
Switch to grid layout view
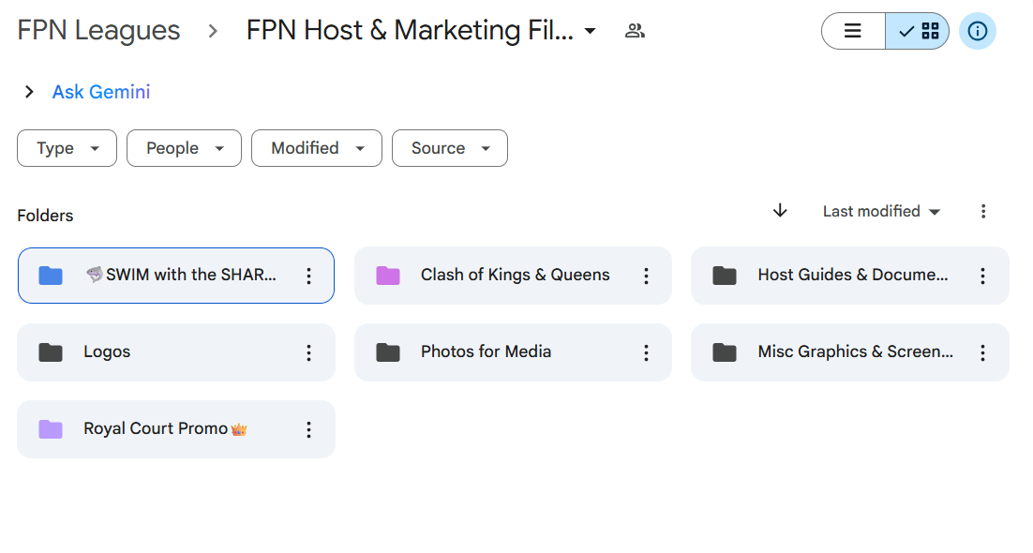(918, 31)
